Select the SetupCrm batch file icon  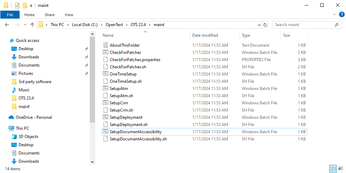coord(106,103)
